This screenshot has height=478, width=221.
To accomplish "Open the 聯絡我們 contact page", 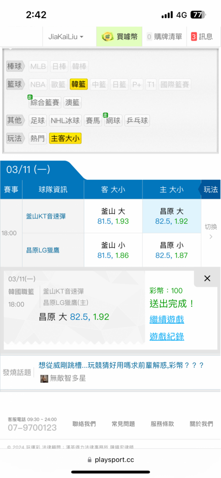I will click(x=84, y=424).
